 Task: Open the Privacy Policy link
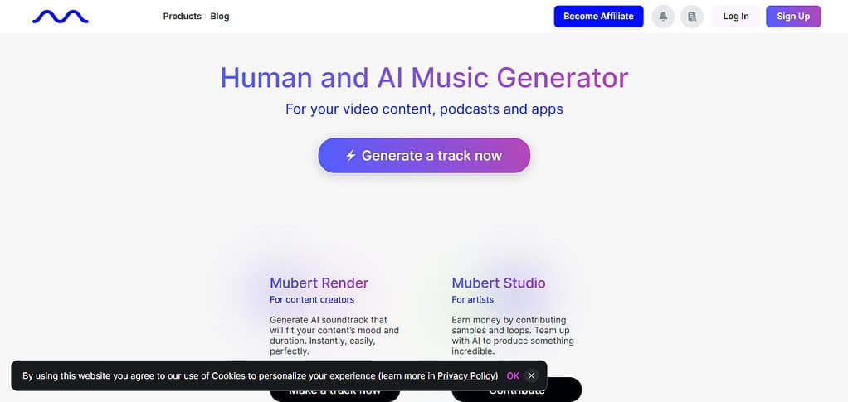[466, 375]
